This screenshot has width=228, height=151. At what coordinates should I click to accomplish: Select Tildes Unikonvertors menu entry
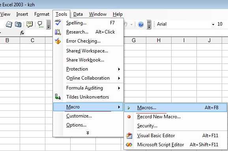coord(88,97)
